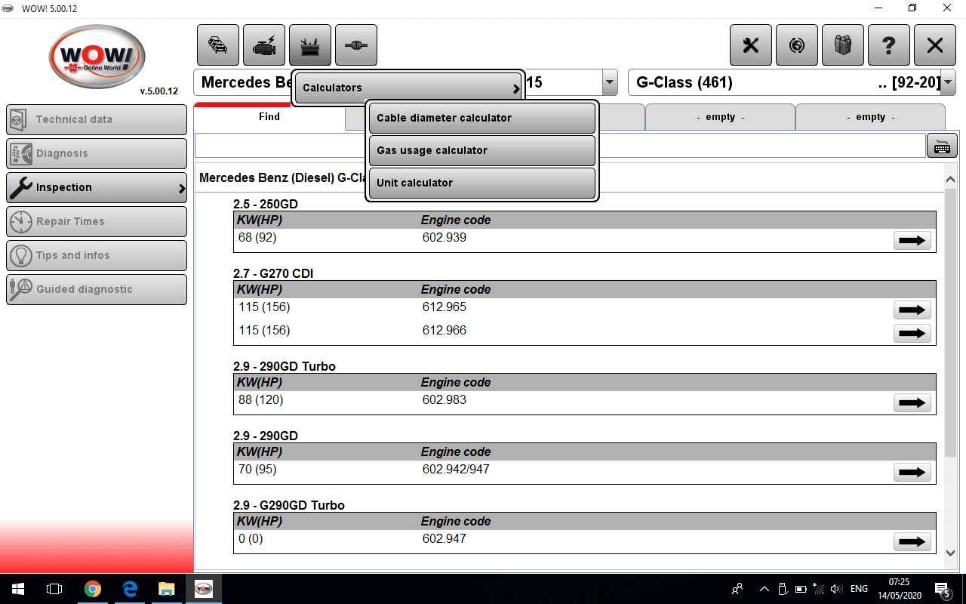Open help with the question mark icon
The height and width of the screenshot is (604, 966).
(889, 45)
